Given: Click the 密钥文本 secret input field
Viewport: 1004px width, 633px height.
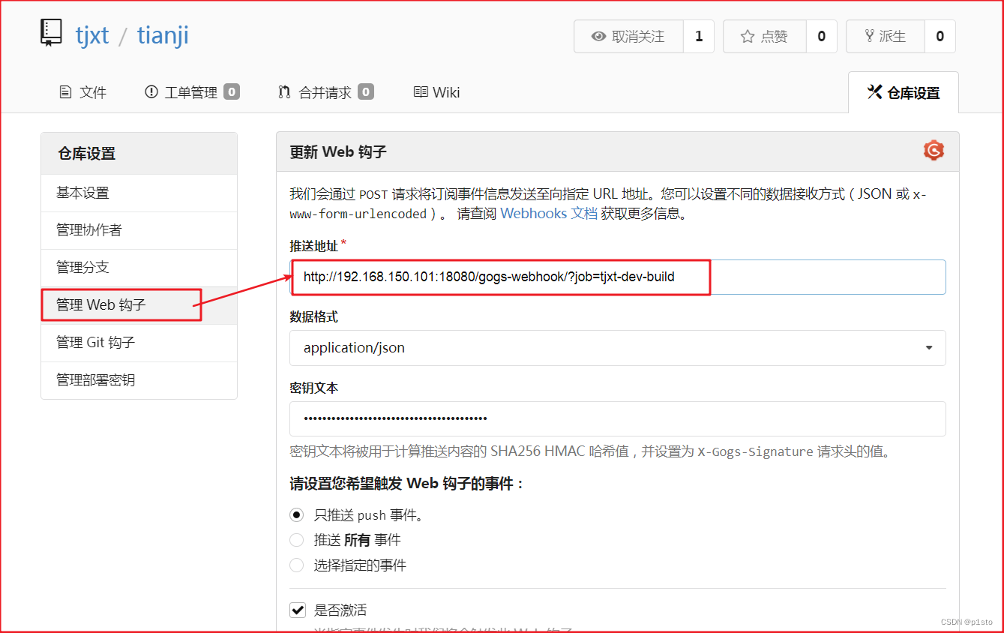Looking at the screenshot, I should (617, 418).
